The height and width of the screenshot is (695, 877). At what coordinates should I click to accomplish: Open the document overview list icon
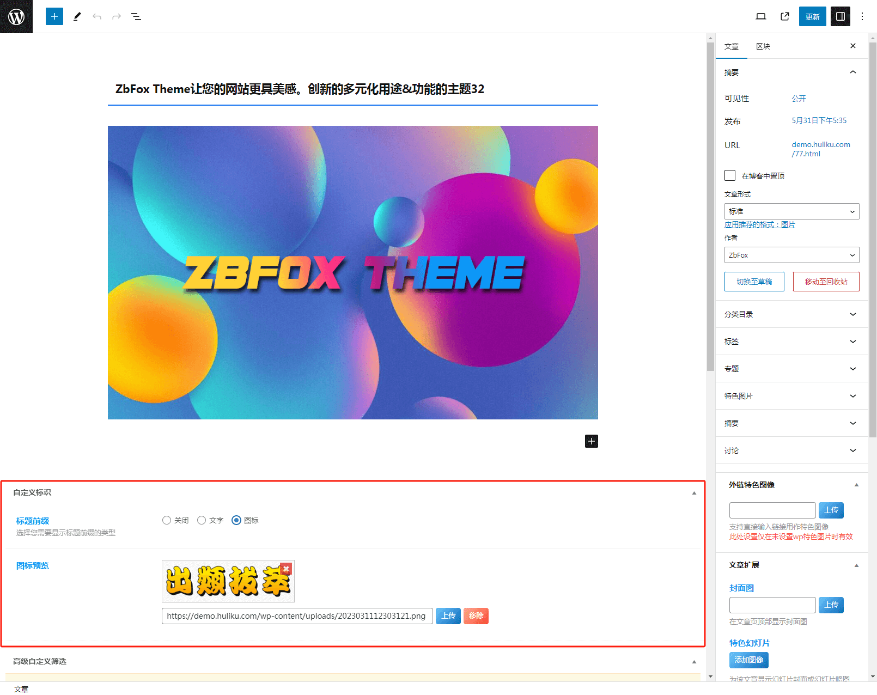(x=136, y=16)
